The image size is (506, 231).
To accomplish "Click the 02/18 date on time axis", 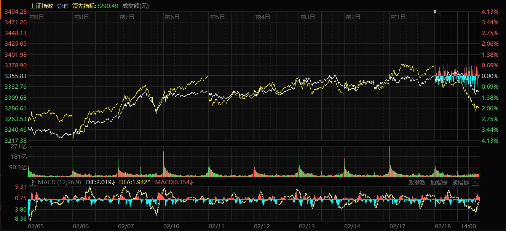I will click(x=442, y=226).
